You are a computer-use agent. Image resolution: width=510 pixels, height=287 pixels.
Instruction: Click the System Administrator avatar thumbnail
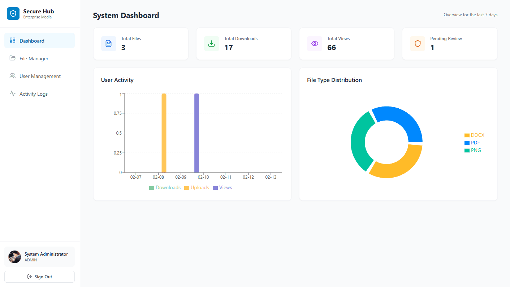tap(14, 256)
